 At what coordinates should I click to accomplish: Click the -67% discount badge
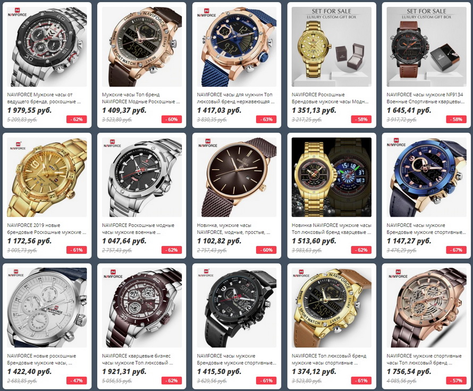[456, 250]
